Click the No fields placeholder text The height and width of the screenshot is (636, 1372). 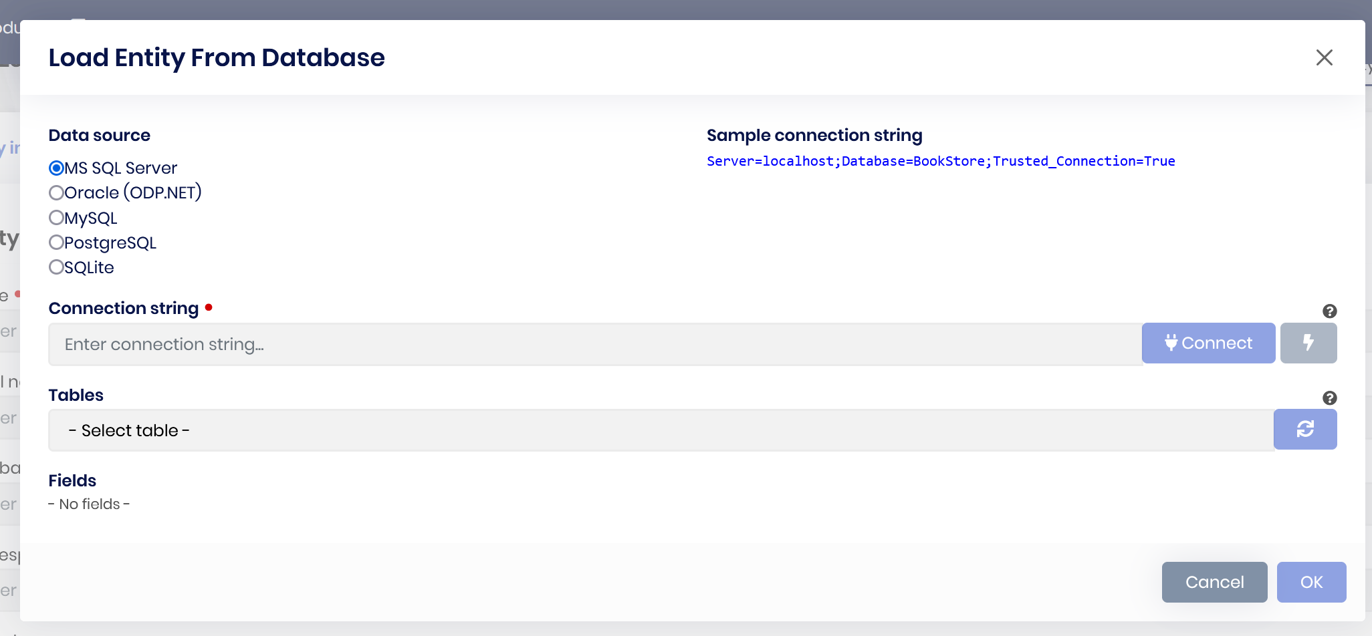(x=89, y=504)
